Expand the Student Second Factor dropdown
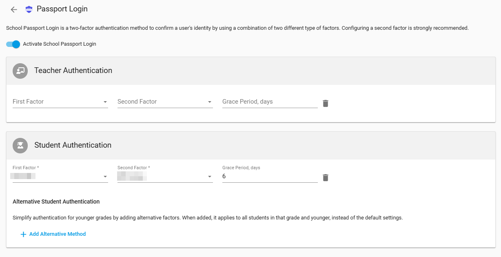Screen dimensions: 501x257 point(165,176)
